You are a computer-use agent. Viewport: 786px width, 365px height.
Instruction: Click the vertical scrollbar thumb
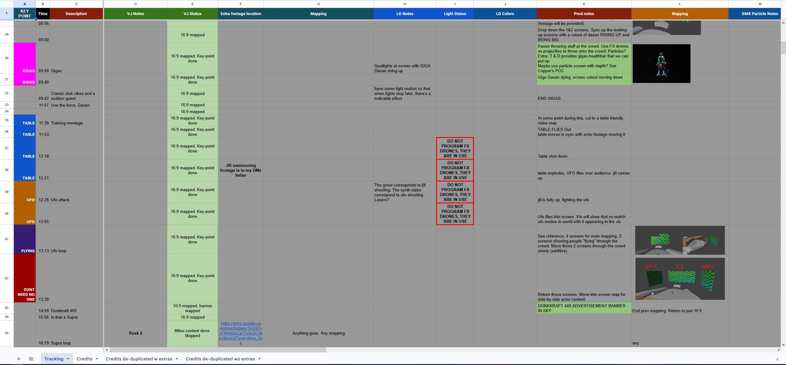click(x=783, y=48)
